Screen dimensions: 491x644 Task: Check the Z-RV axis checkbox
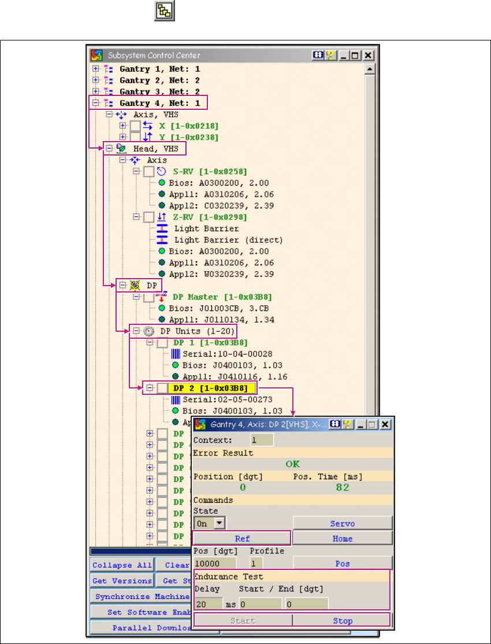(x=149, y=217)
